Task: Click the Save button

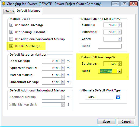Action: click(x=106, y=122)
